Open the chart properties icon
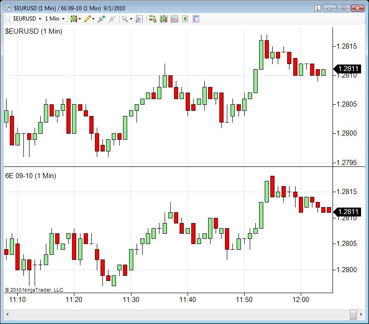Image resolution: width=369 pixels, height=324 pixels. click(x=196, y=19)
